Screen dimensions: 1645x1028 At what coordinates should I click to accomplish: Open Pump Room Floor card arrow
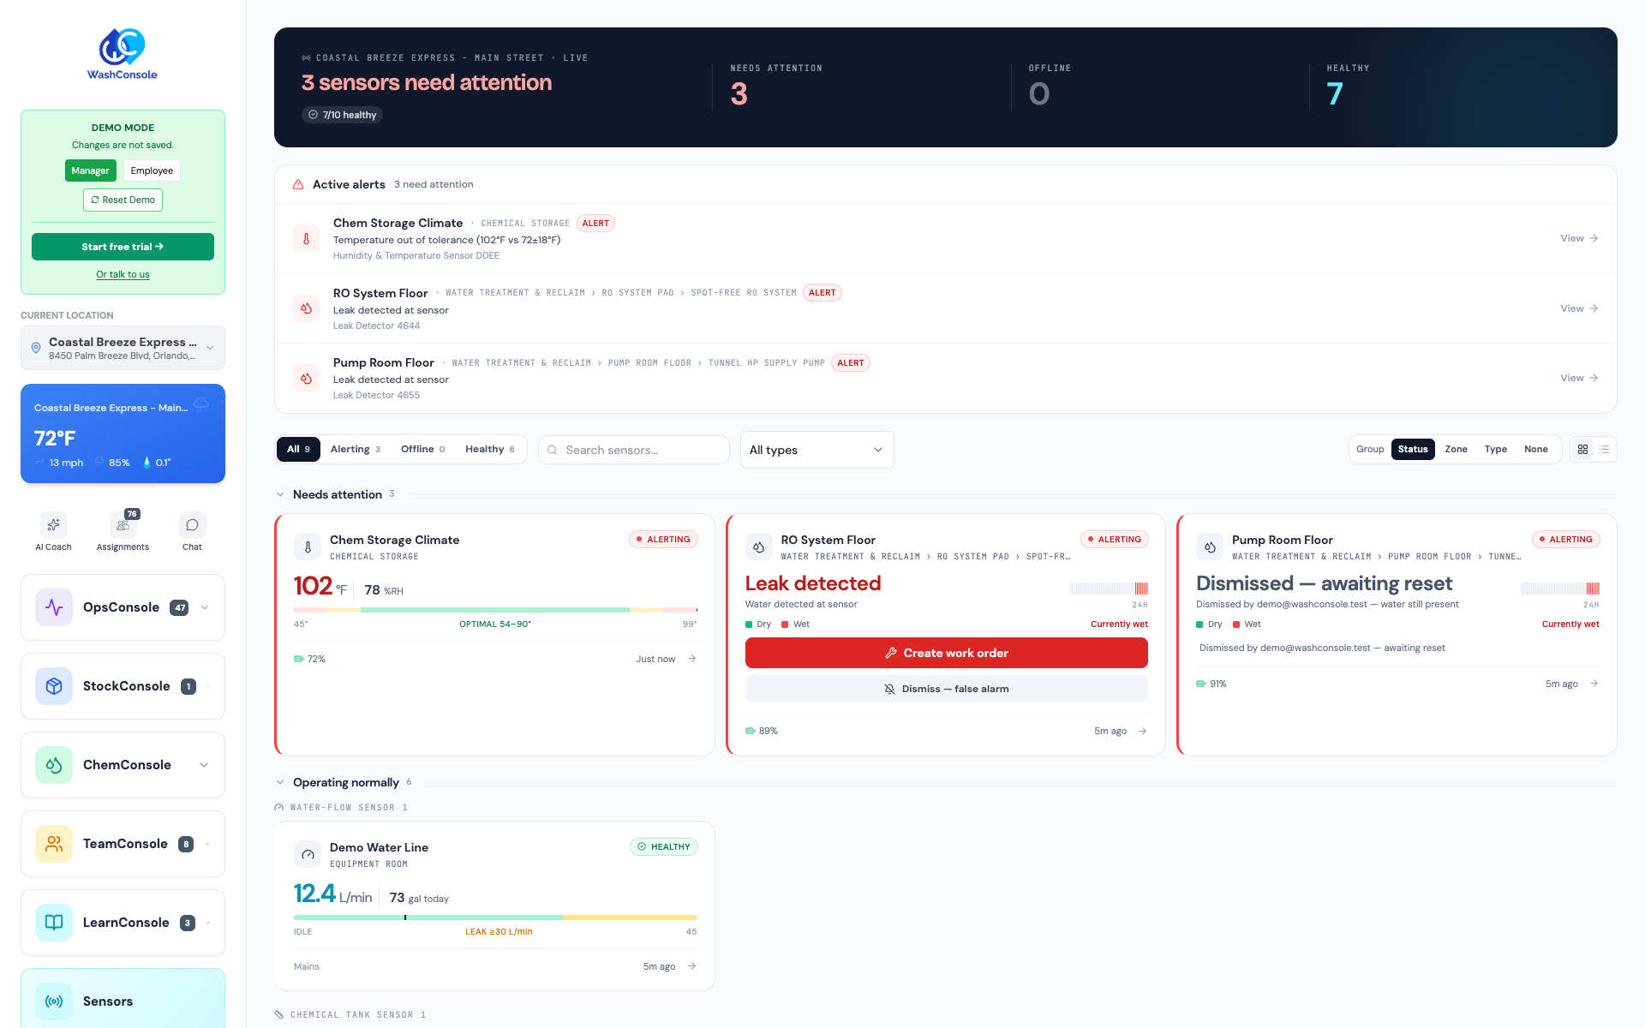coord(1594,684)
